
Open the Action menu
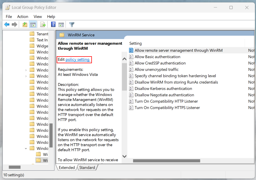click(23, 17)
